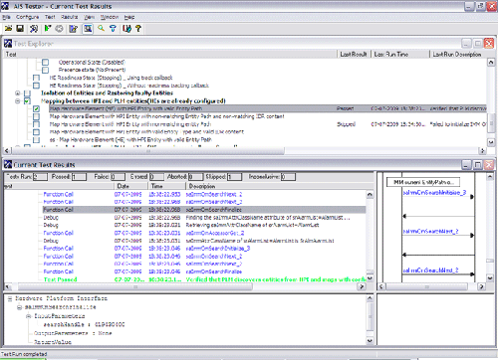
Task: Select the ReturnValue detail line
Action: click(x=53, y=342)
